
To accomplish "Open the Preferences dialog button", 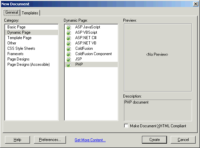I will coord(50,140).
